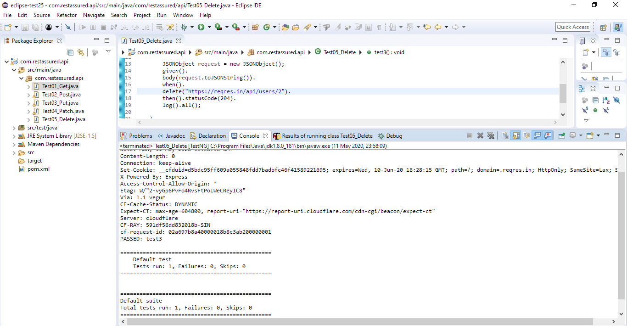The width and height of the screenshot is (627, 326).
Task: Click Remove All Terminated Launches in Console toolbar
Action: 490,135
